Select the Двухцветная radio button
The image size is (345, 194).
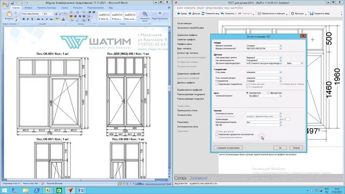(x=268, y=93)
